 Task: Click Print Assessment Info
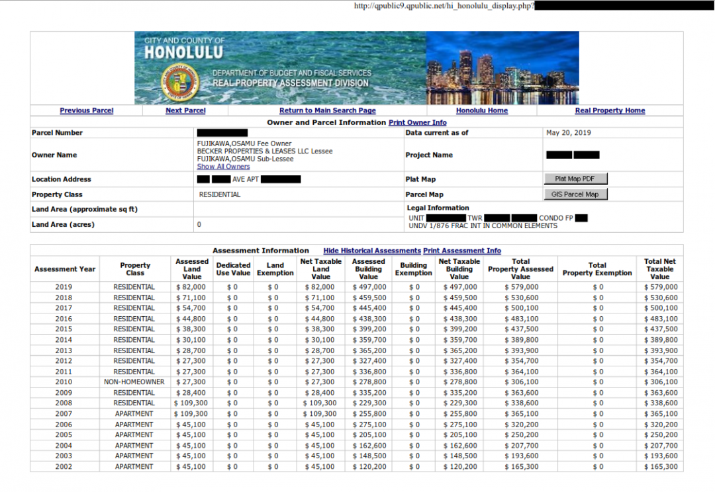pos(462,251)
